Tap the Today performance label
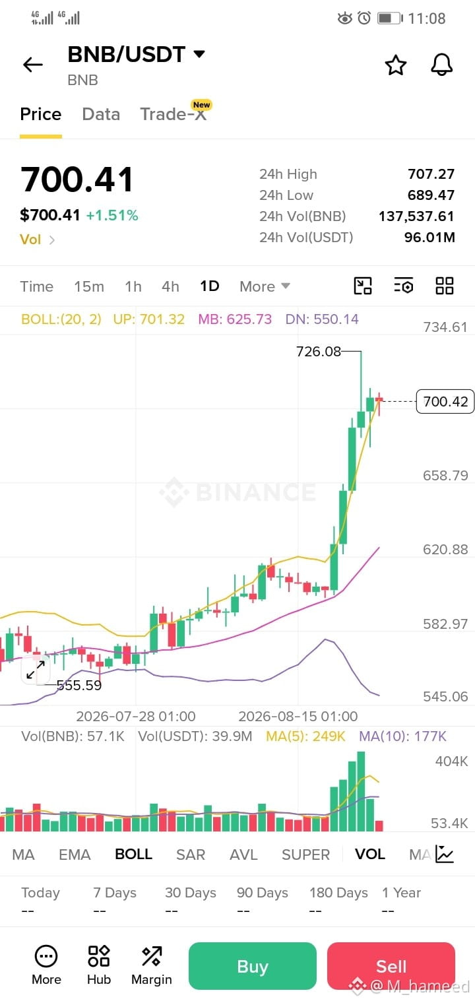The image size is (475, 1003). [x=40, y=893]
